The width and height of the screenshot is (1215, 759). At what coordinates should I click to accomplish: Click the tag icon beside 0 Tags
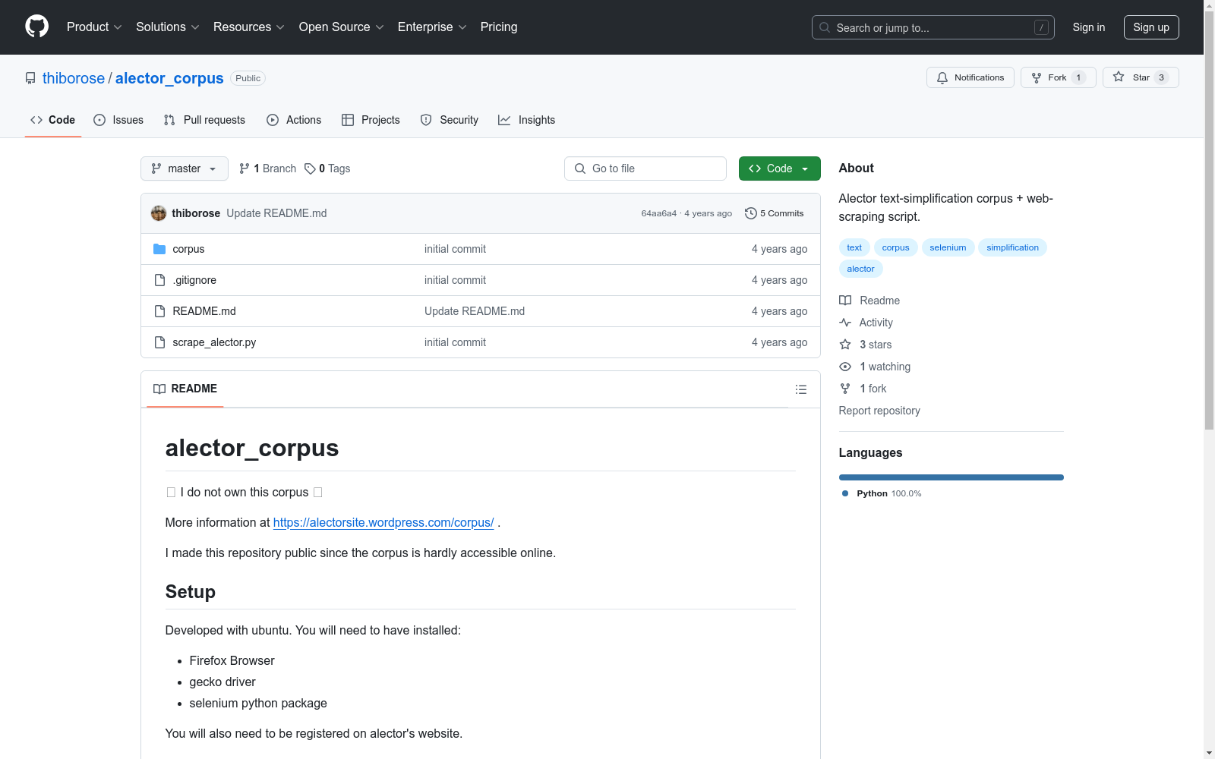pos(310,168)
